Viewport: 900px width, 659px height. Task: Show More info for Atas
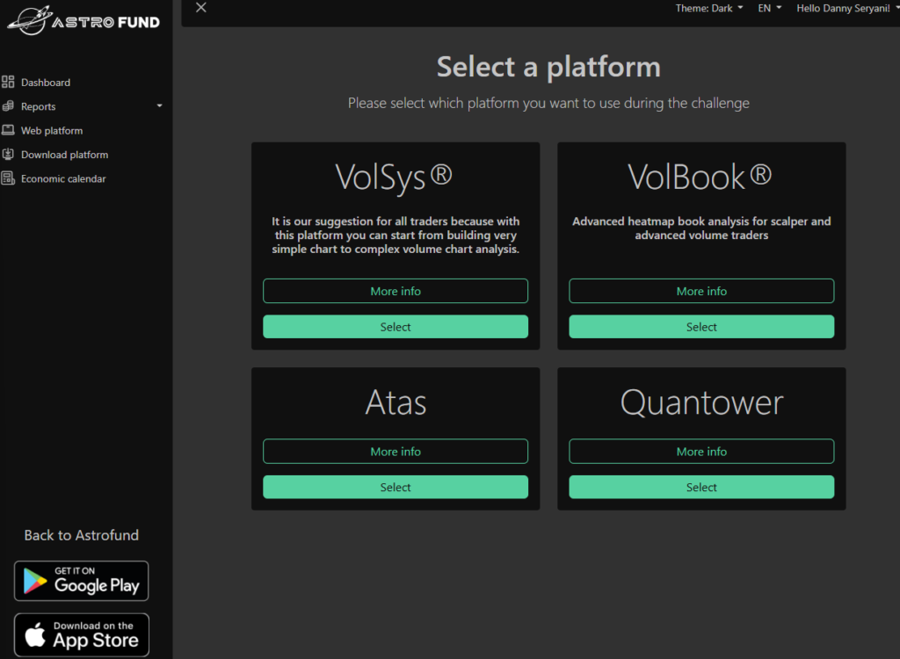click(396, 452)
